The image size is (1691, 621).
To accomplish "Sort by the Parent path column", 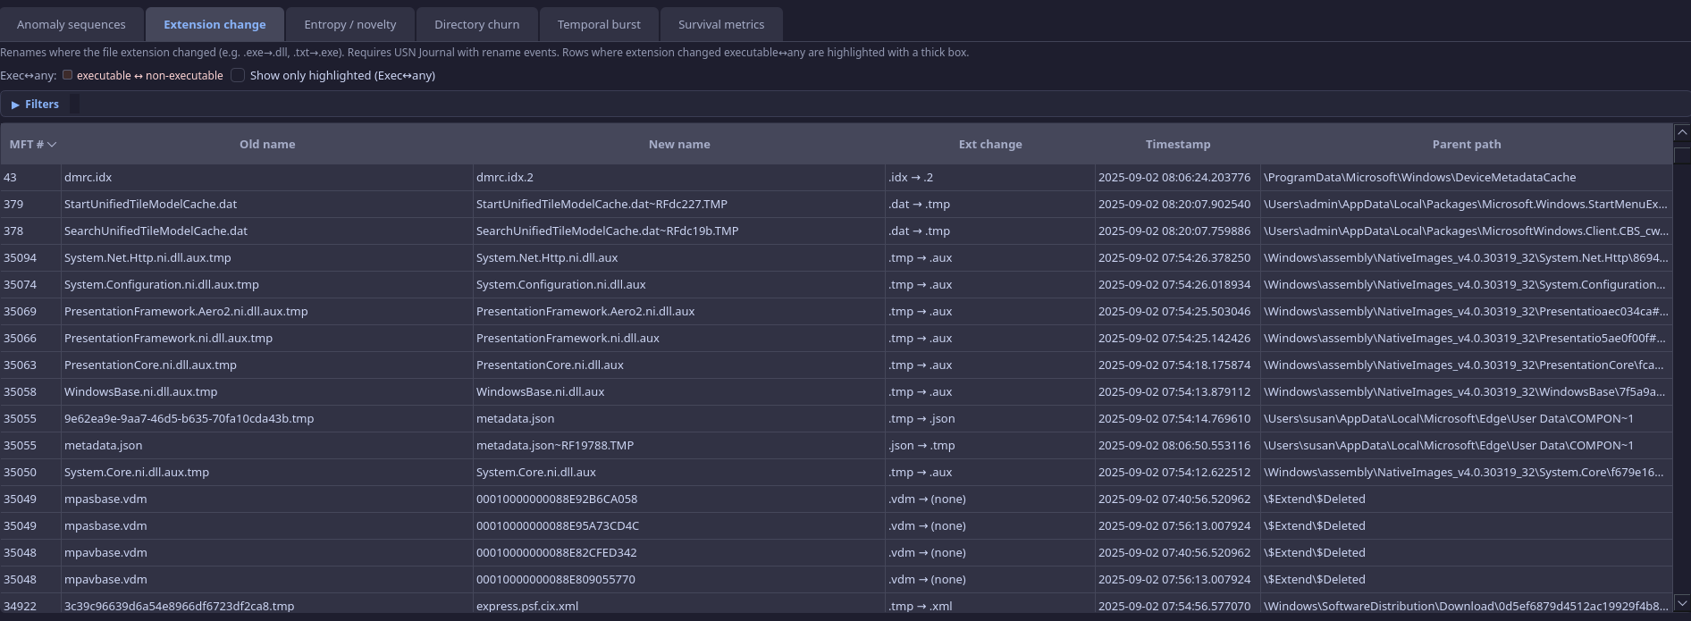I will 1466,145.
